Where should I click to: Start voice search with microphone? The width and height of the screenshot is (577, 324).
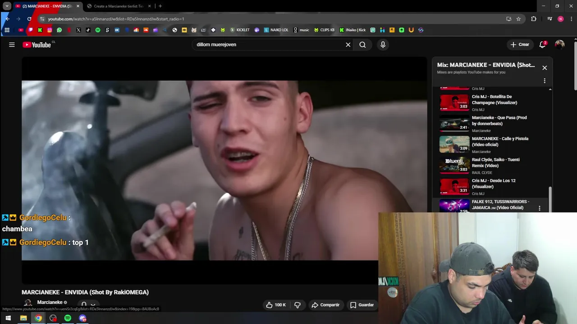pyautogui.click(x=383, y=45)
